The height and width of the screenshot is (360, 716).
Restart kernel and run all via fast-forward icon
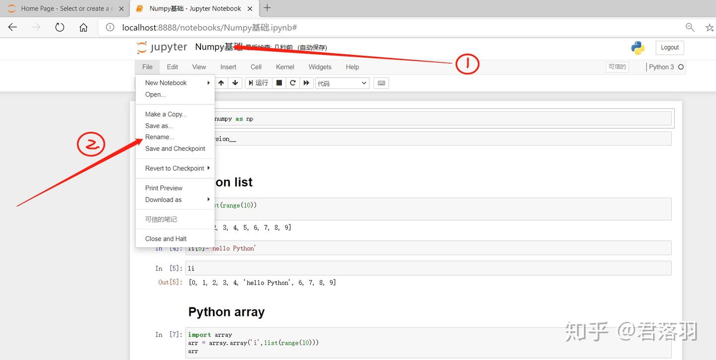click(x=306, y=83)
